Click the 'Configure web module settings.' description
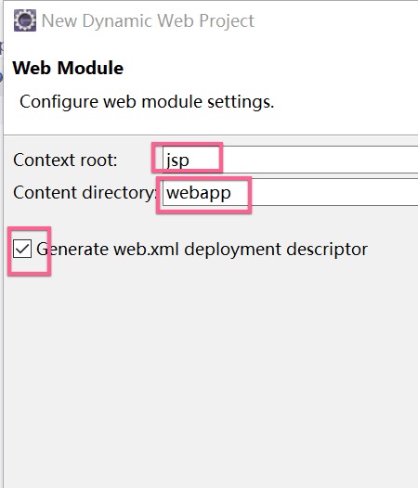The image size is (418, 488). tap(147, 102)
